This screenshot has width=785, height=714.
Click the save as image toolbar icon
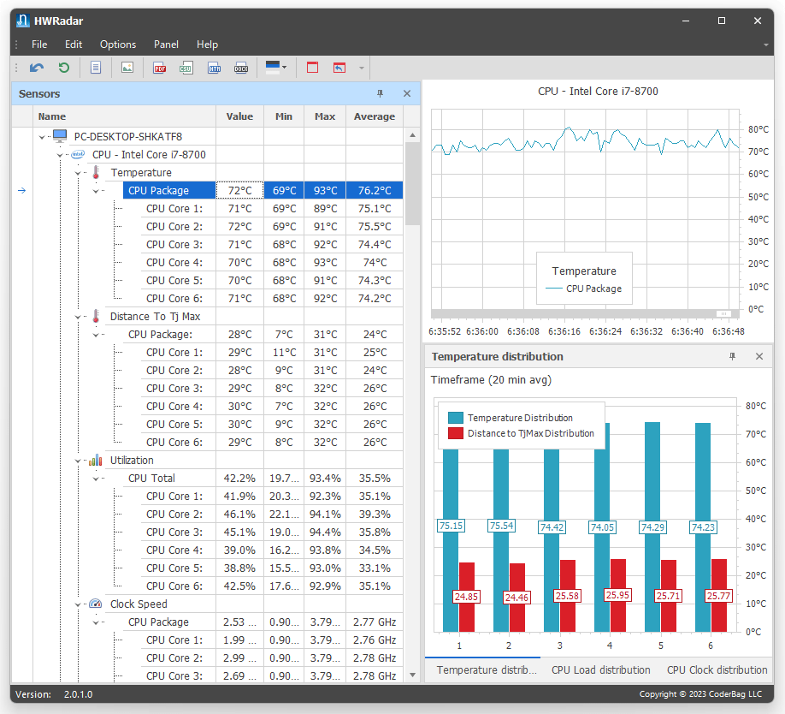127,68
